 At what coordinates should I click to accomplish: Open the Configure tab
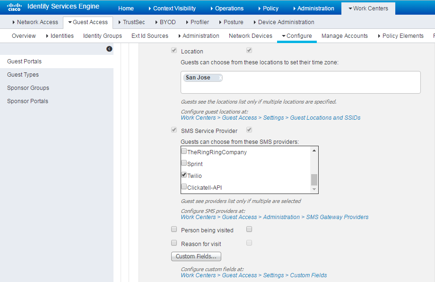(x=297, y=36)
